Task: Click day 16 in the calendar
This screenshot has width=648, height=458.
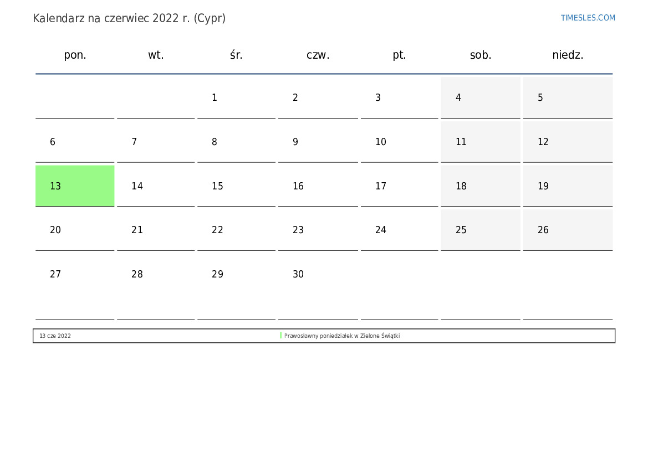Action: (x=318, y=186)
